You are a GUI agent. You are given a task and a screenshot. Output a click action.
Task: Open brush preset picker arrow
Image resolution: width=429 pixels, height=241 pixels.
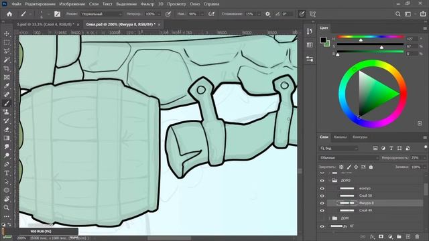click(48, 14)
